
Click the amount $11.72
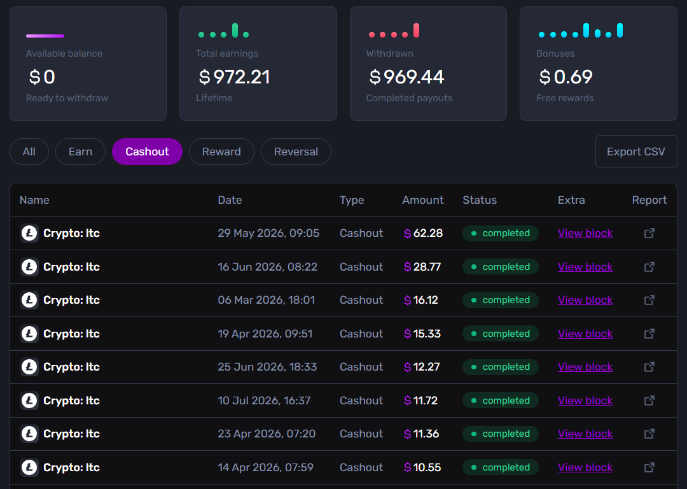pos(420,400)
